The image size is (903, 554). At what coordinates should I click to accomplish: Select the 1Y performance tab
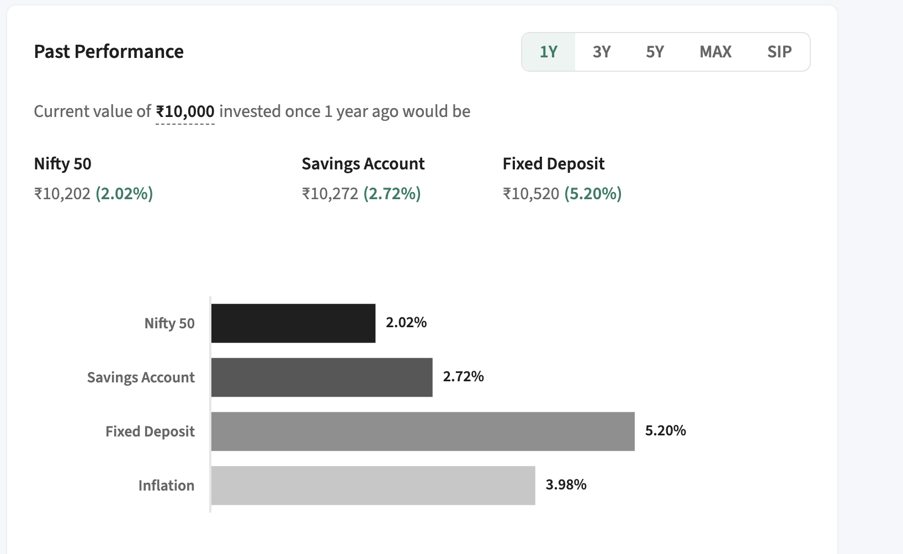click(549, 52)
